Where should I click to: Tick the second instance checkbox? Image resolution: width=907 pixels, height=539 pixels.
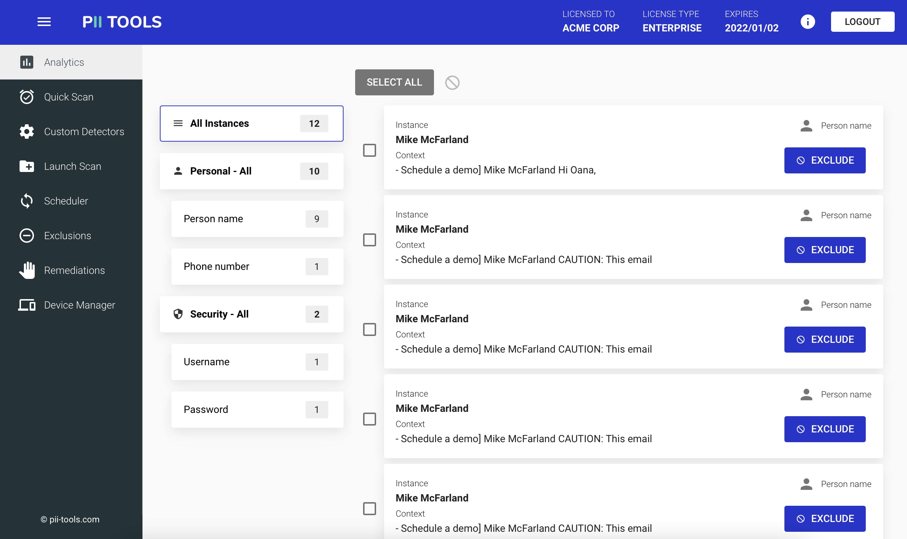tap(369, 240)
